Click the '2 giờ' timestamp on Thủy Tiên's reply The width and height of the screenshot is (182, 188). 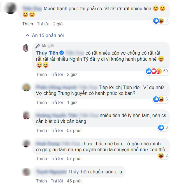click(x=72, y=74)
